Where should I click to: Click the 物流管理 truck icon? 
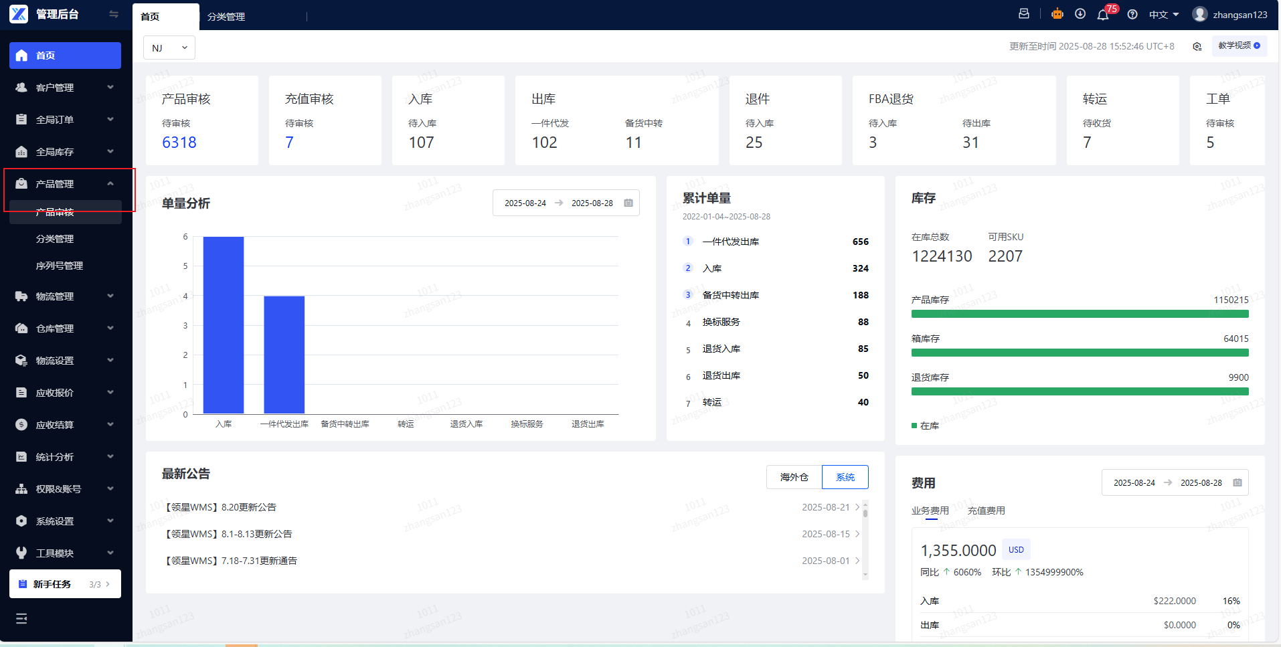click(x=21, y=296)
